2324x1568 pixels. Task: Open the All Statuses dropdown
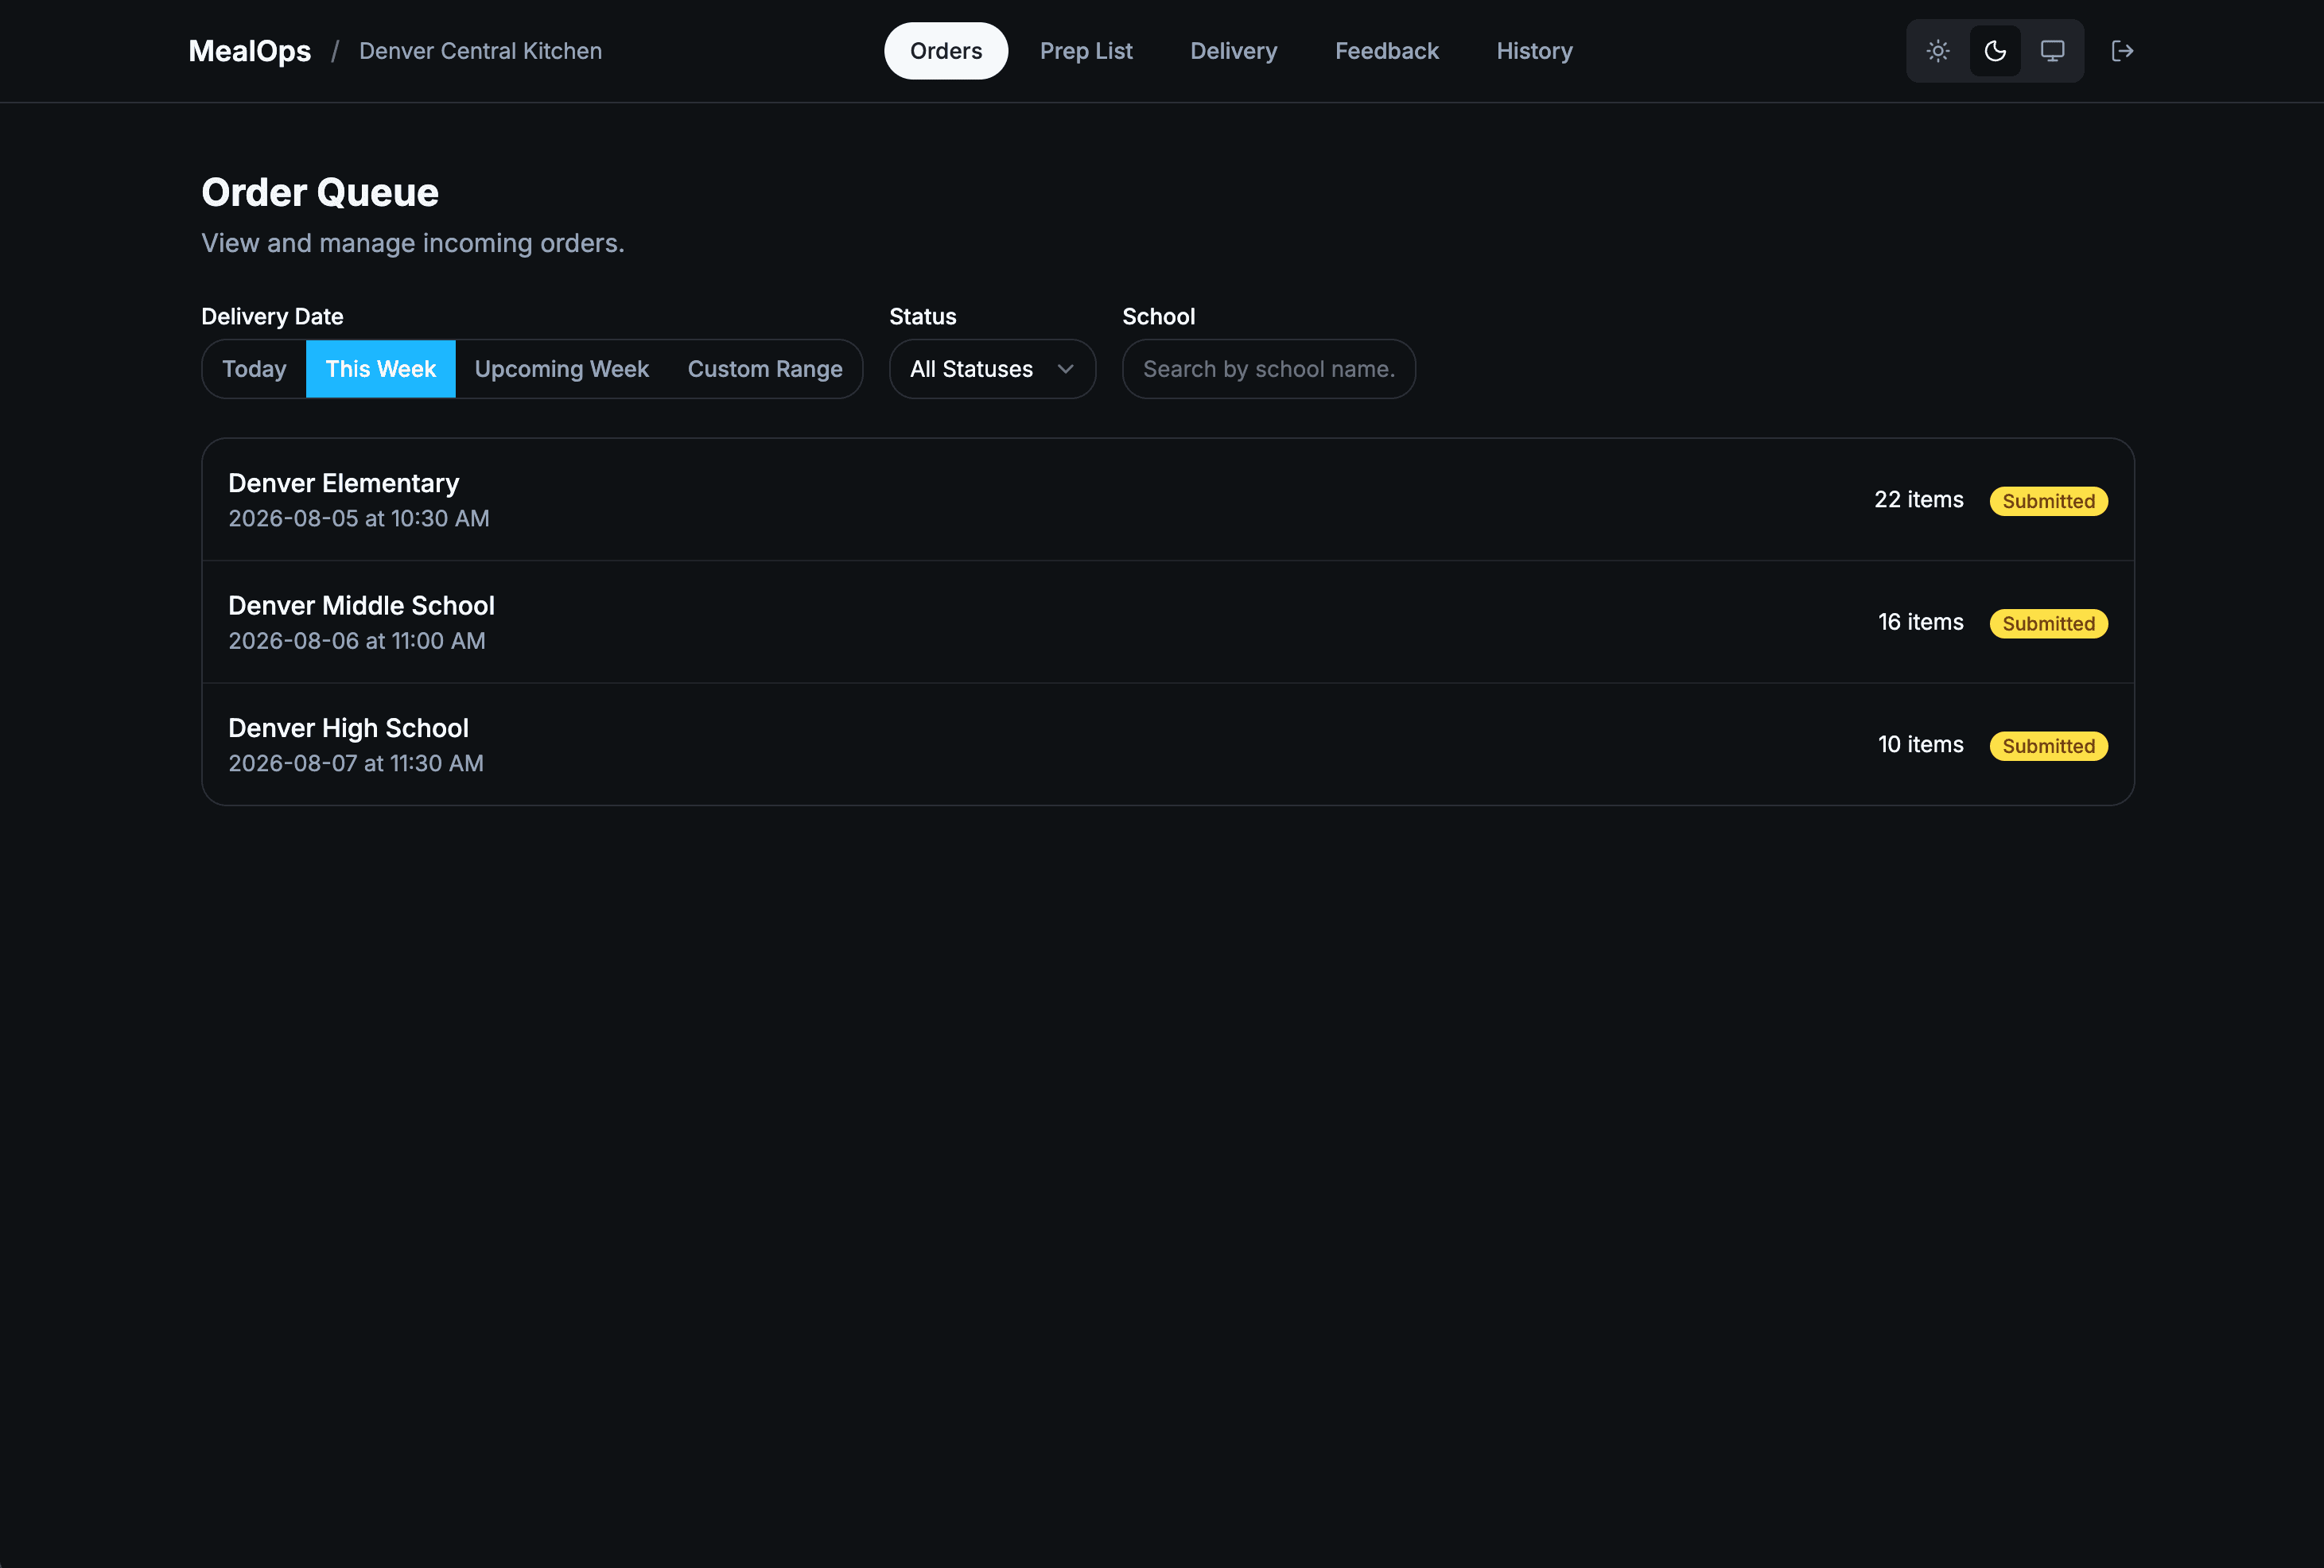click(x=992, y=369)
